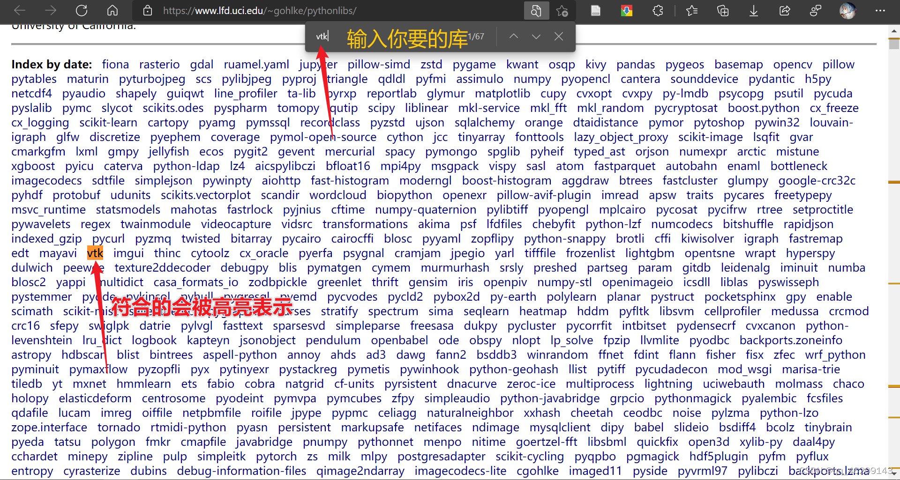Reload the page with refresh icon

82,10
